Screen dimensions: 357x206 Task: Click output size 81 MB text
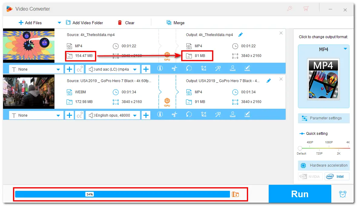tap(200, 56)
